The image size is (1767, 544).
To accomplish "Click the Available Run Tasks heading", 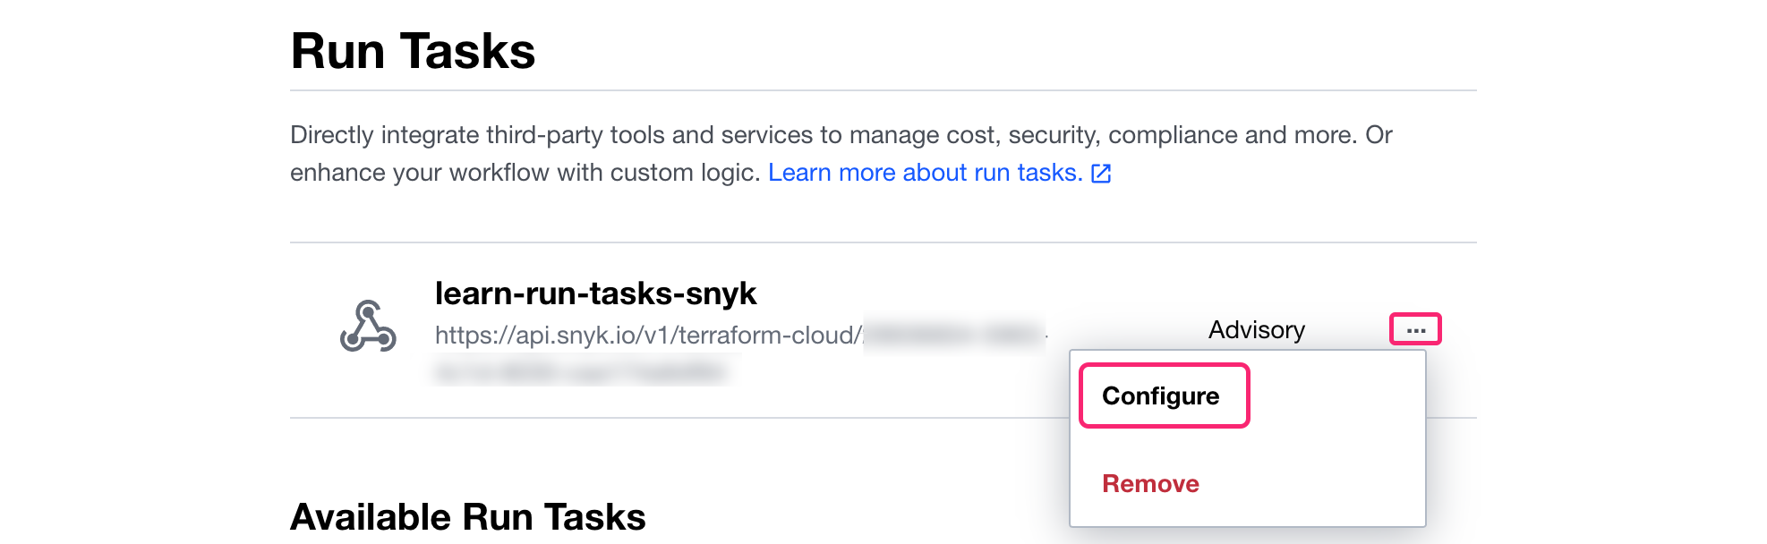I will tap(467, 516).
